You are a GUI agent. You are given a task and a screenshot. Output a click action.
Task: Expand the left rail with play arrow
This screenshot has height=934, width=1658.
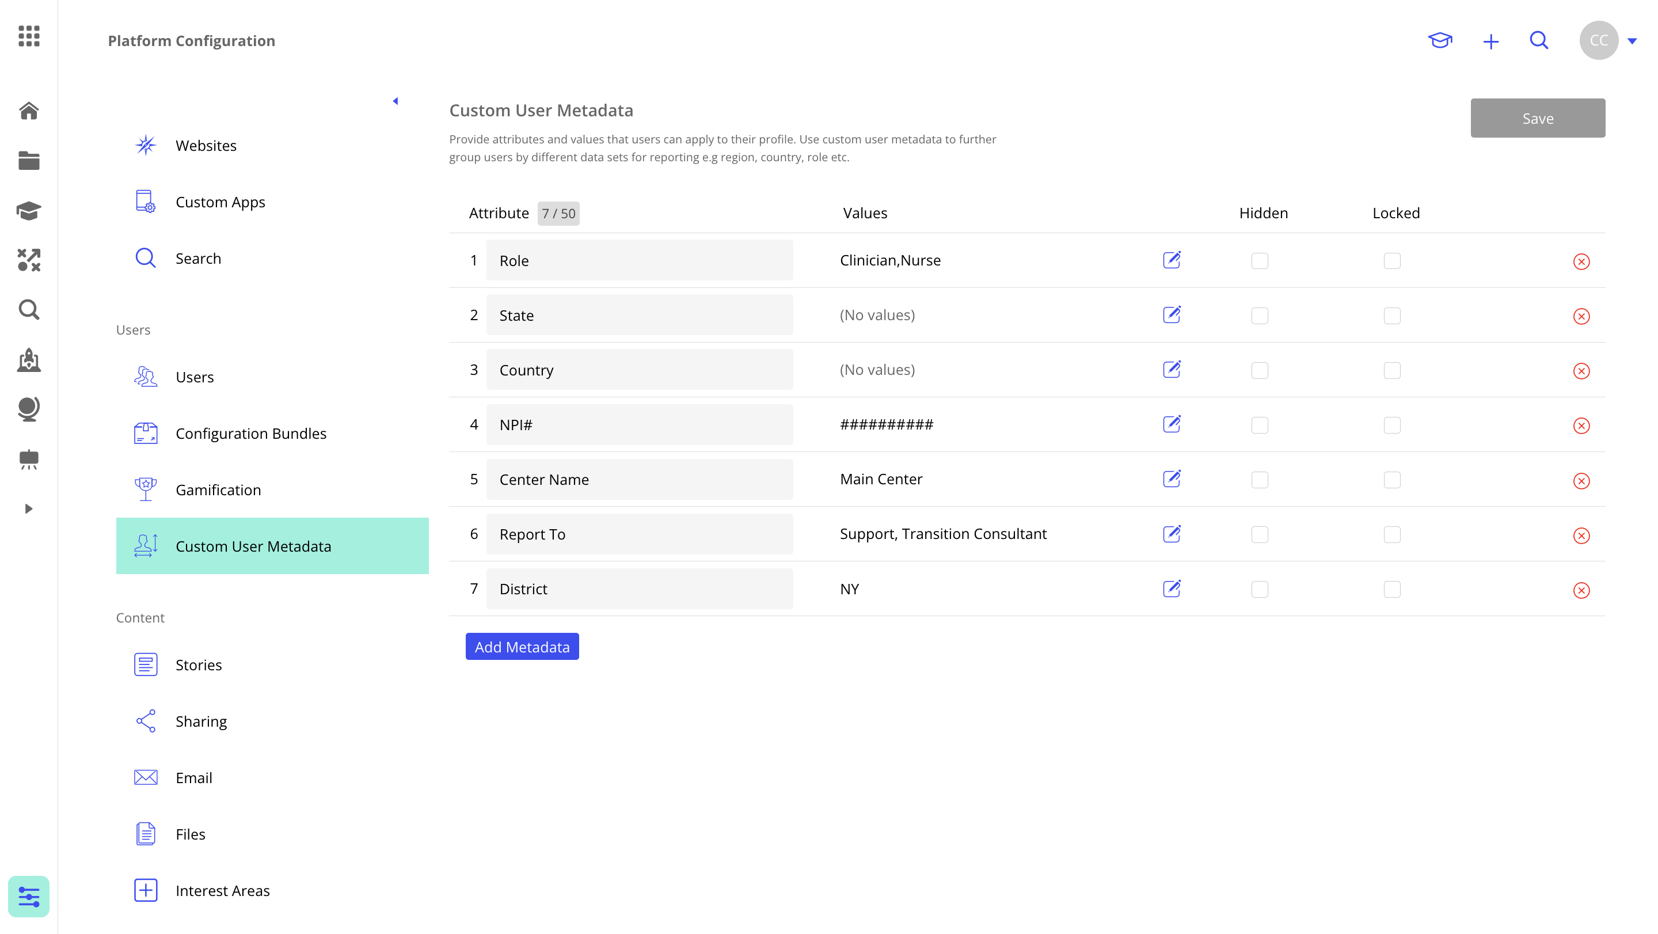pos(28,508)
